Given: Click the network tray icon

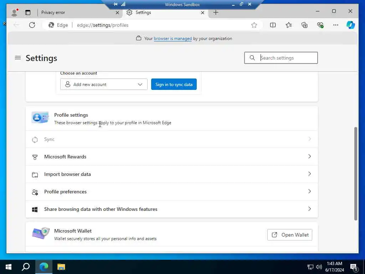Looking at the screenshot, I should [x=310, y=267].
